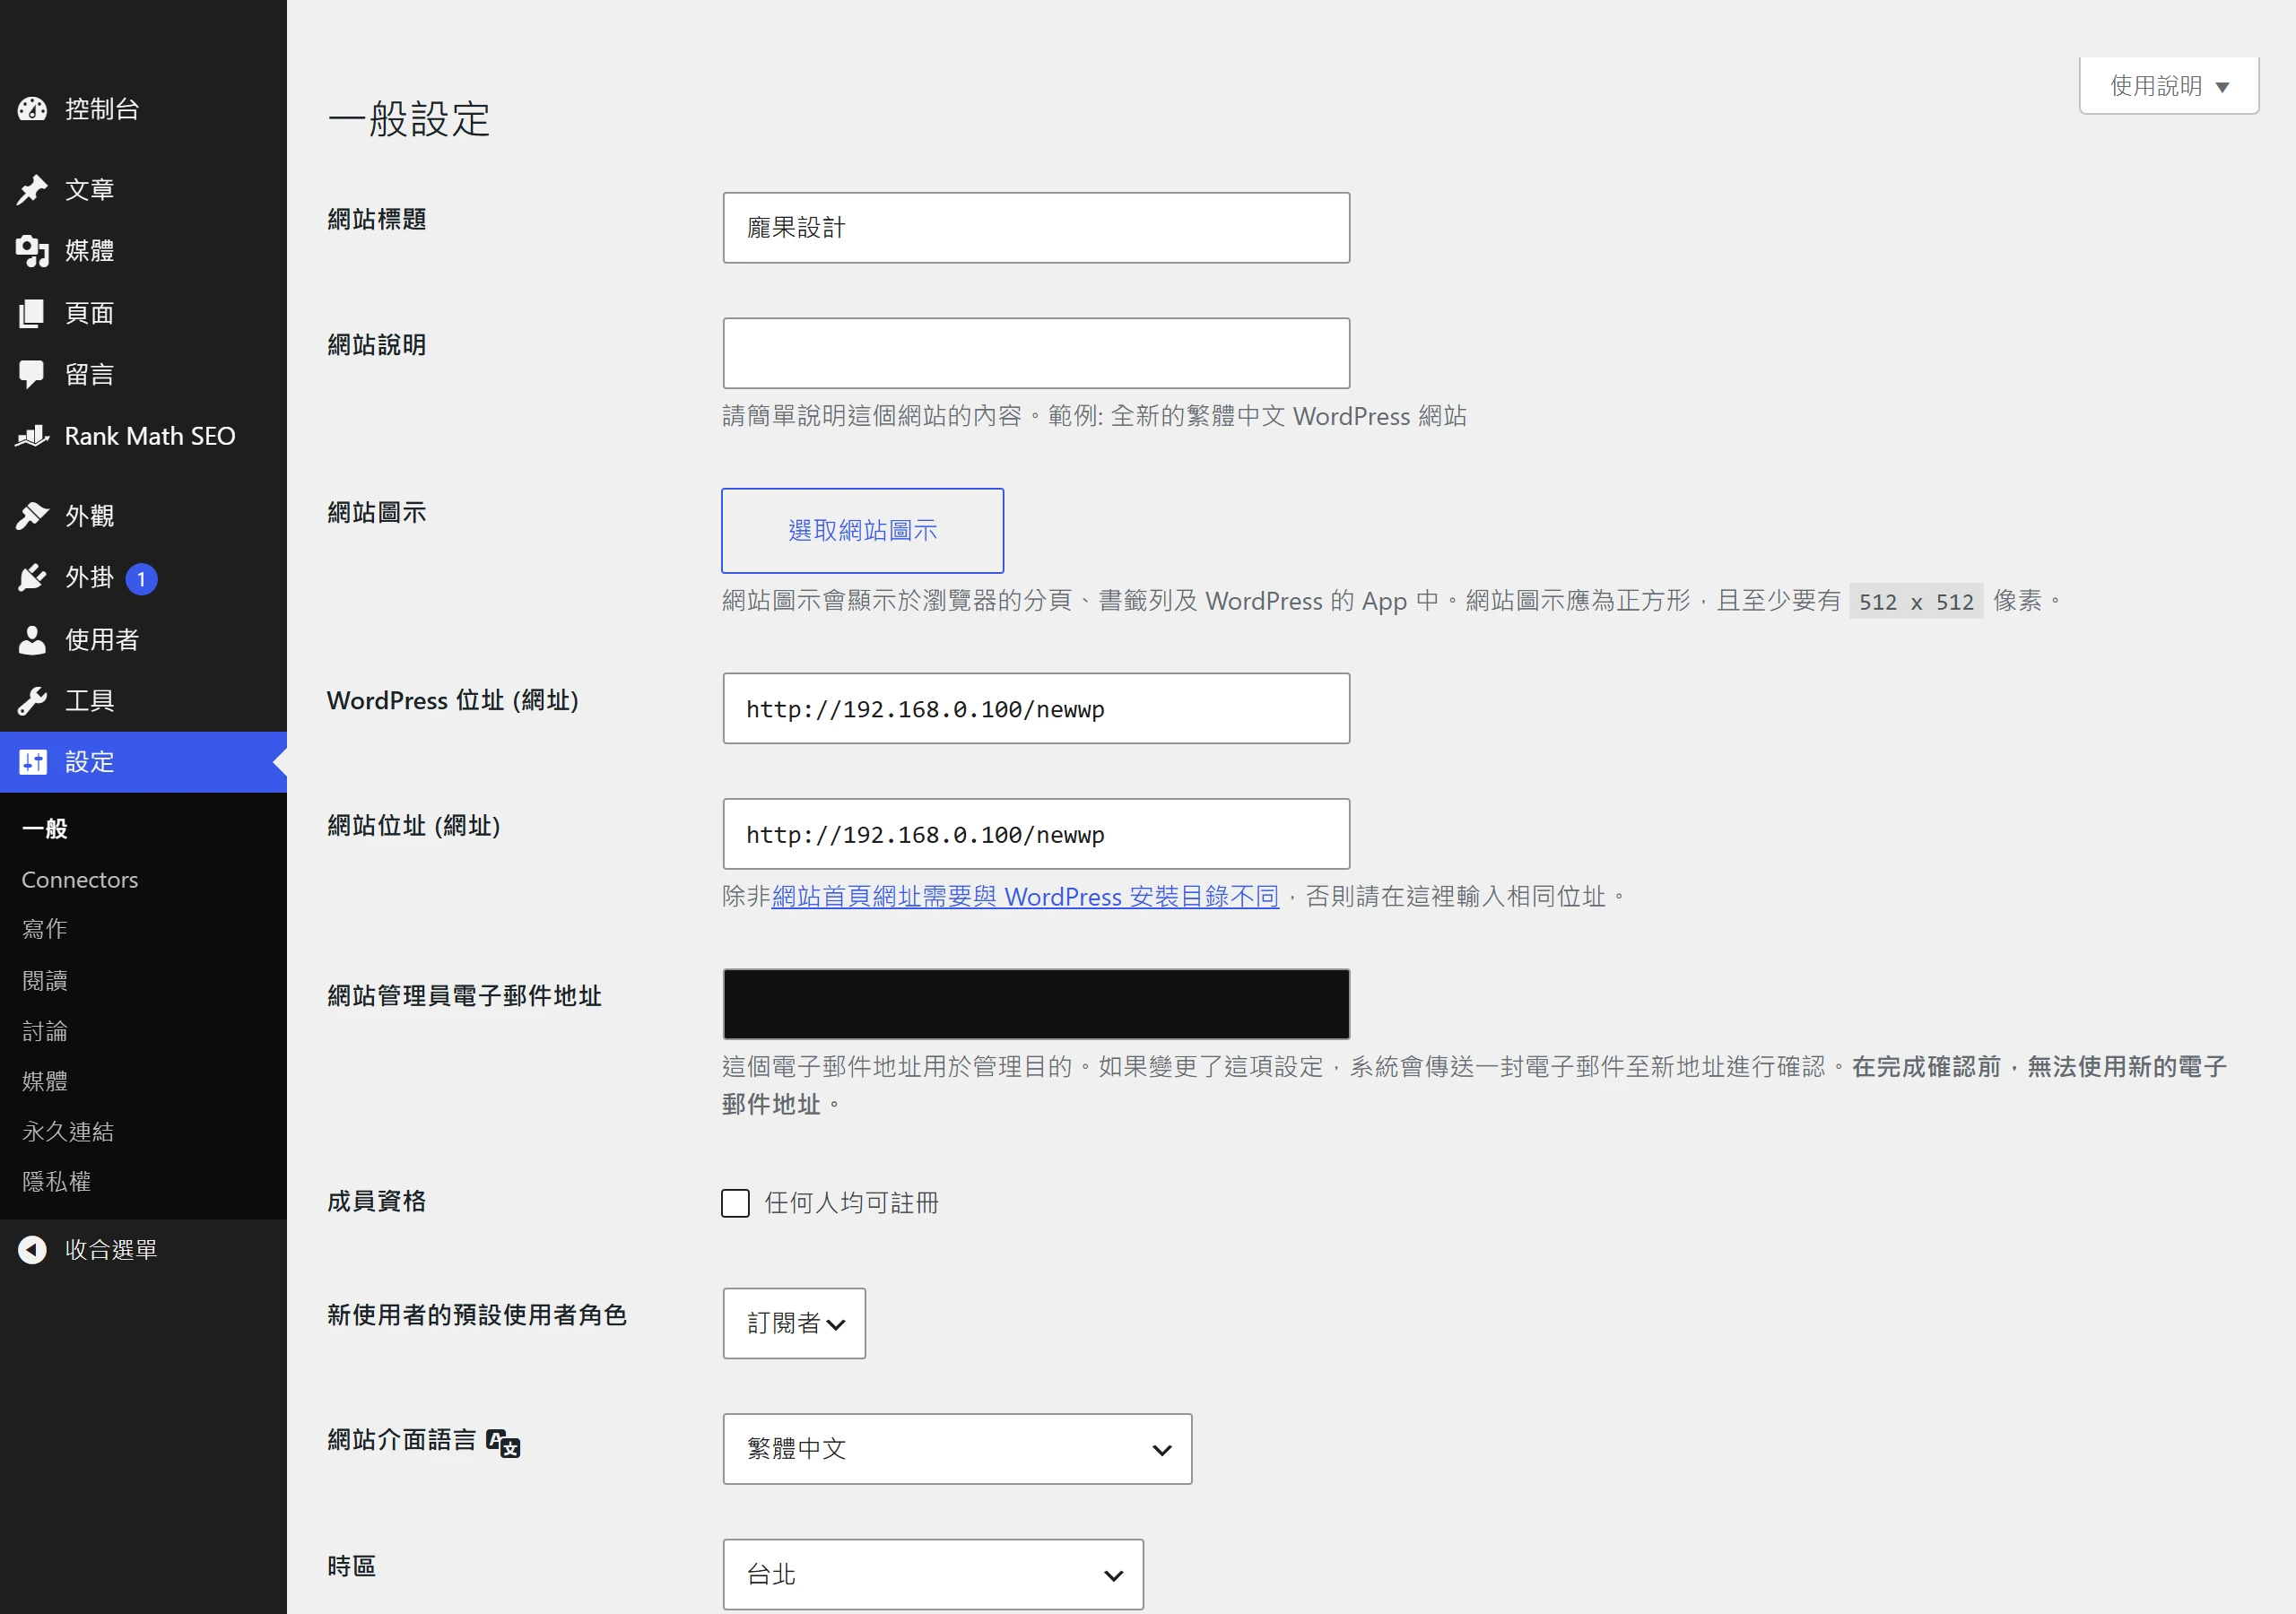Click the 網站介面語言 label text
This screenshot has width=2296, height=1614.
(x=402, y=1440)
